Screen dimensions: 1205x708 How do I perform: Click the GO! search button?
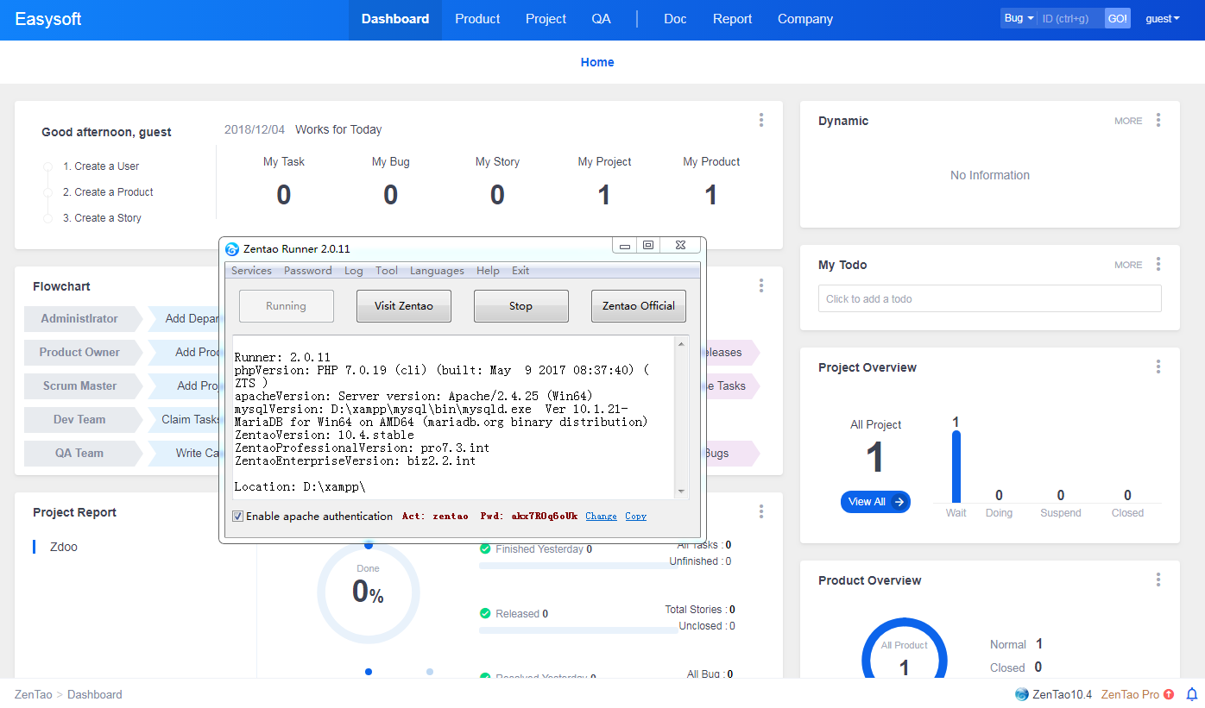coord(1117,18)
